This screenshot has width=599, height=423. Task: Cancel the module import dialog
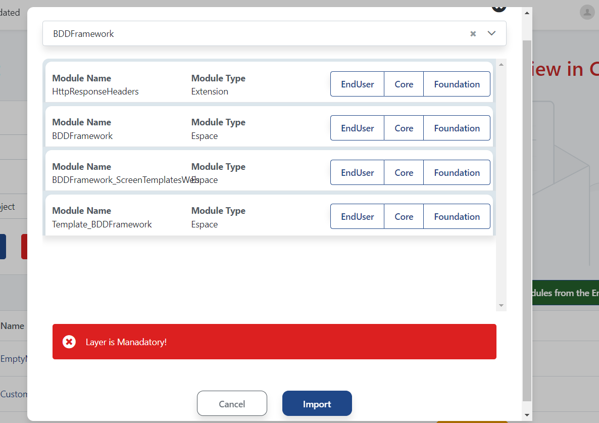click(x=232, y=404)
